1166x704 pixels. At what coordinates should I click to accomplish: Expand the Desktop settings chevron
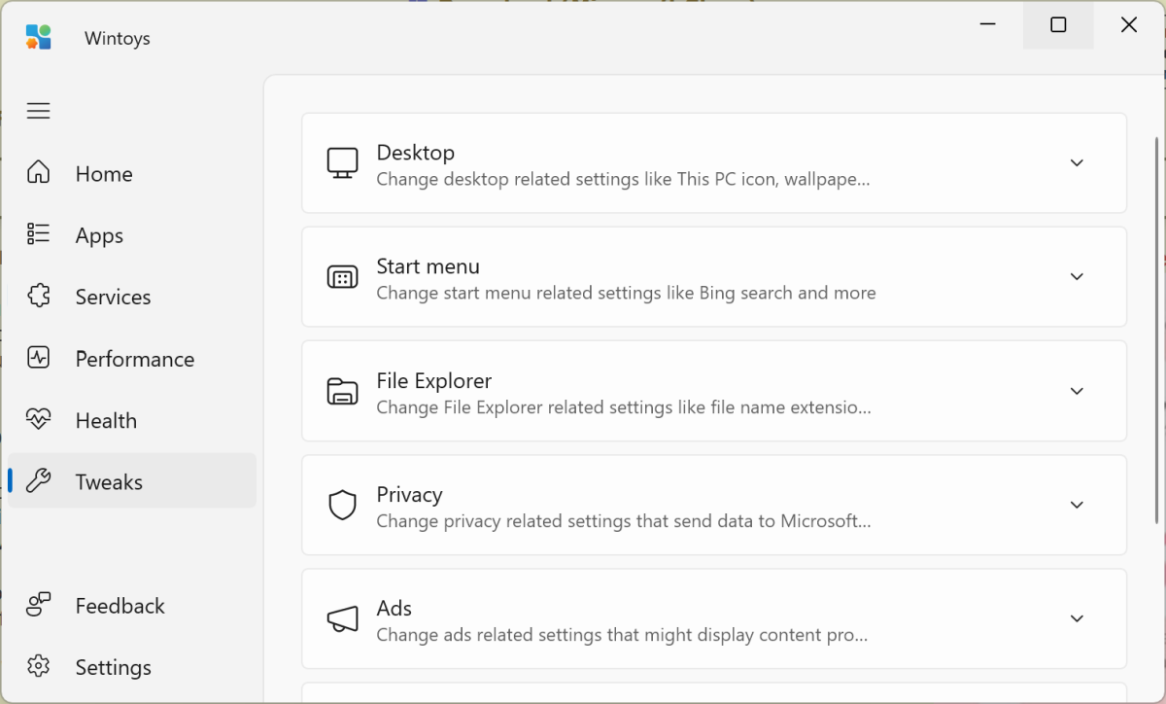point(1077,162)
